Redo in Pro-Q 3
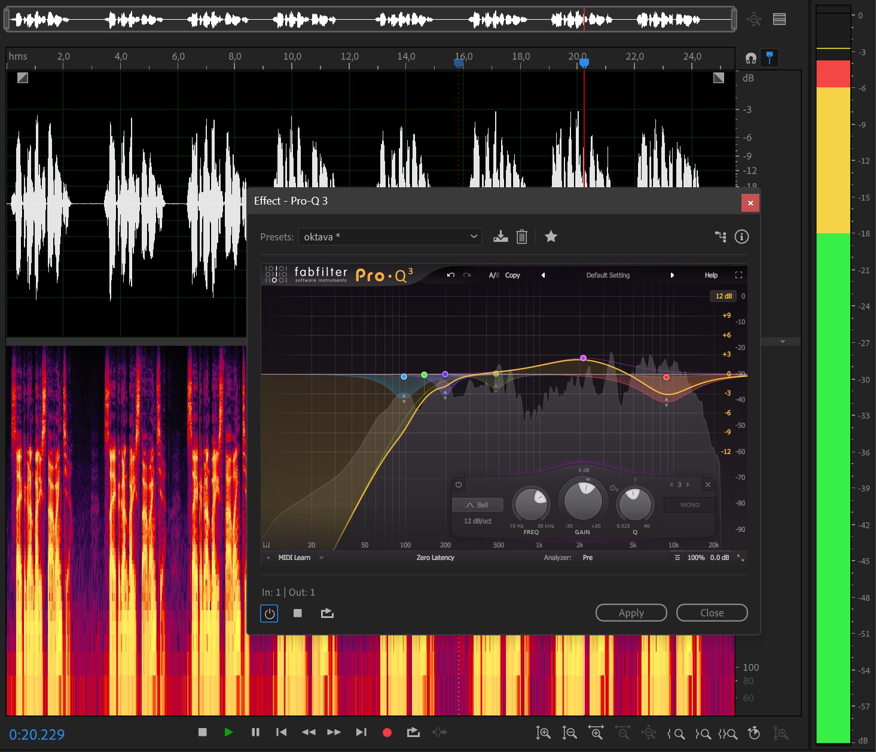 pos(467,275)
